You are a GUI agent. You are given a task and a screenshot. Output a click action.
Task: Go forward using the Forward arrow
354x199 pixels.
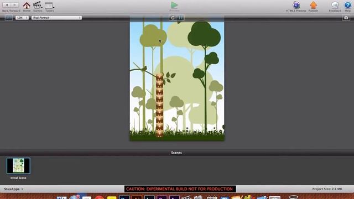tap(15, 5)
